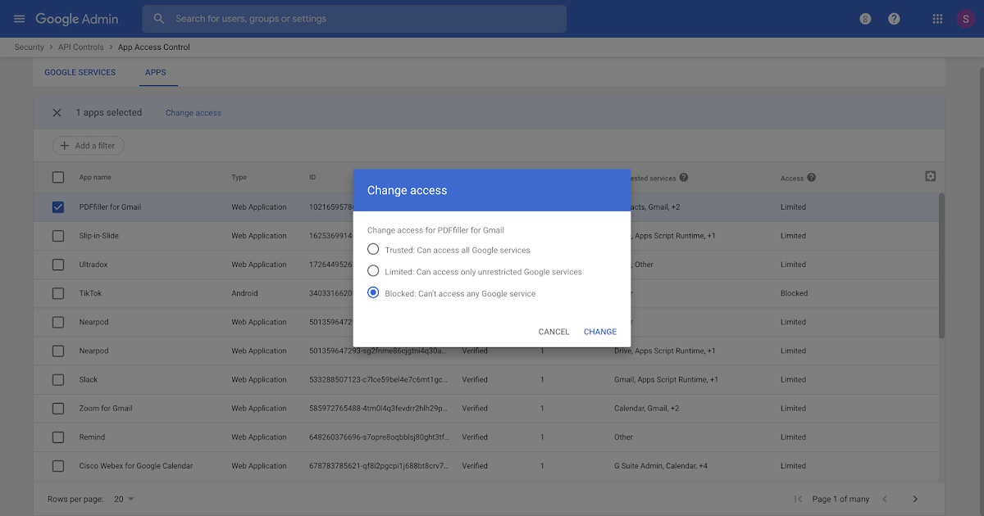Click the X to clear the app selection

click(57, 112)
